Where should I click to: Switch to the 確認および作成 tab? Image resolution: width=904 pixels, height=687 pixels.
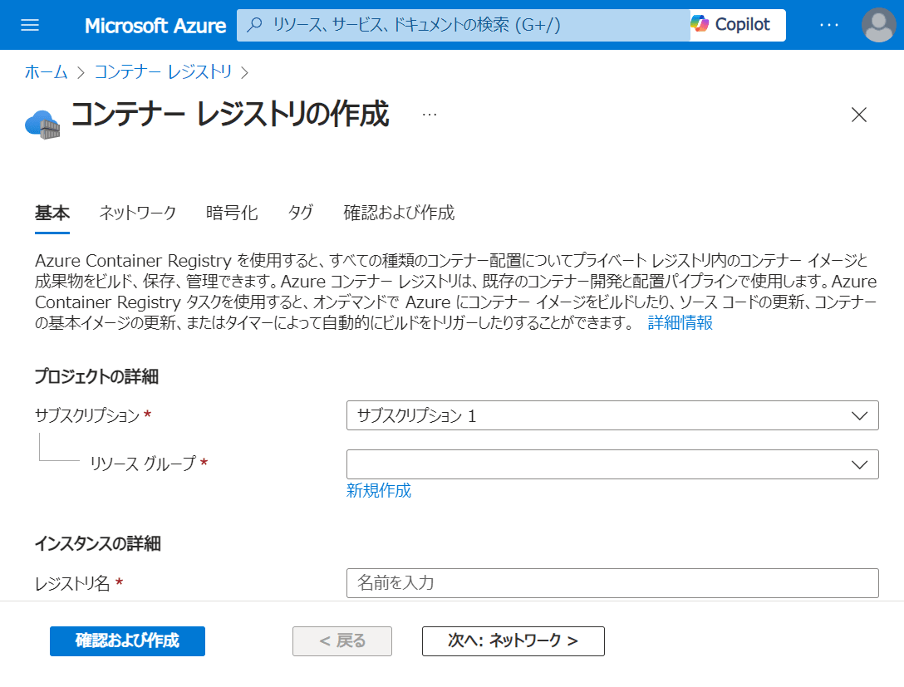399,213
